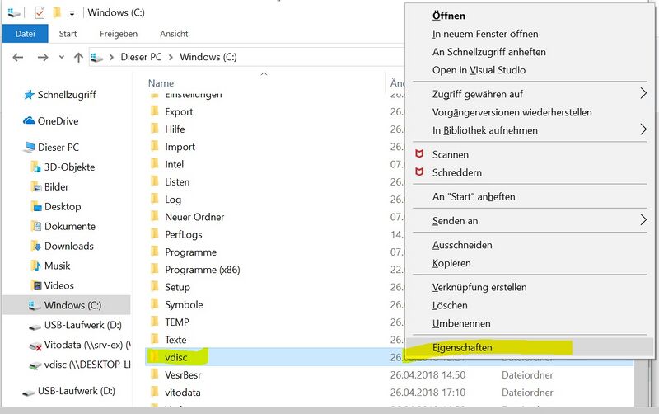The width and height of the screenshot is (659, 414).
Task: Expand the 'Senden an' submenu
Action: click(x=643, y=220)
